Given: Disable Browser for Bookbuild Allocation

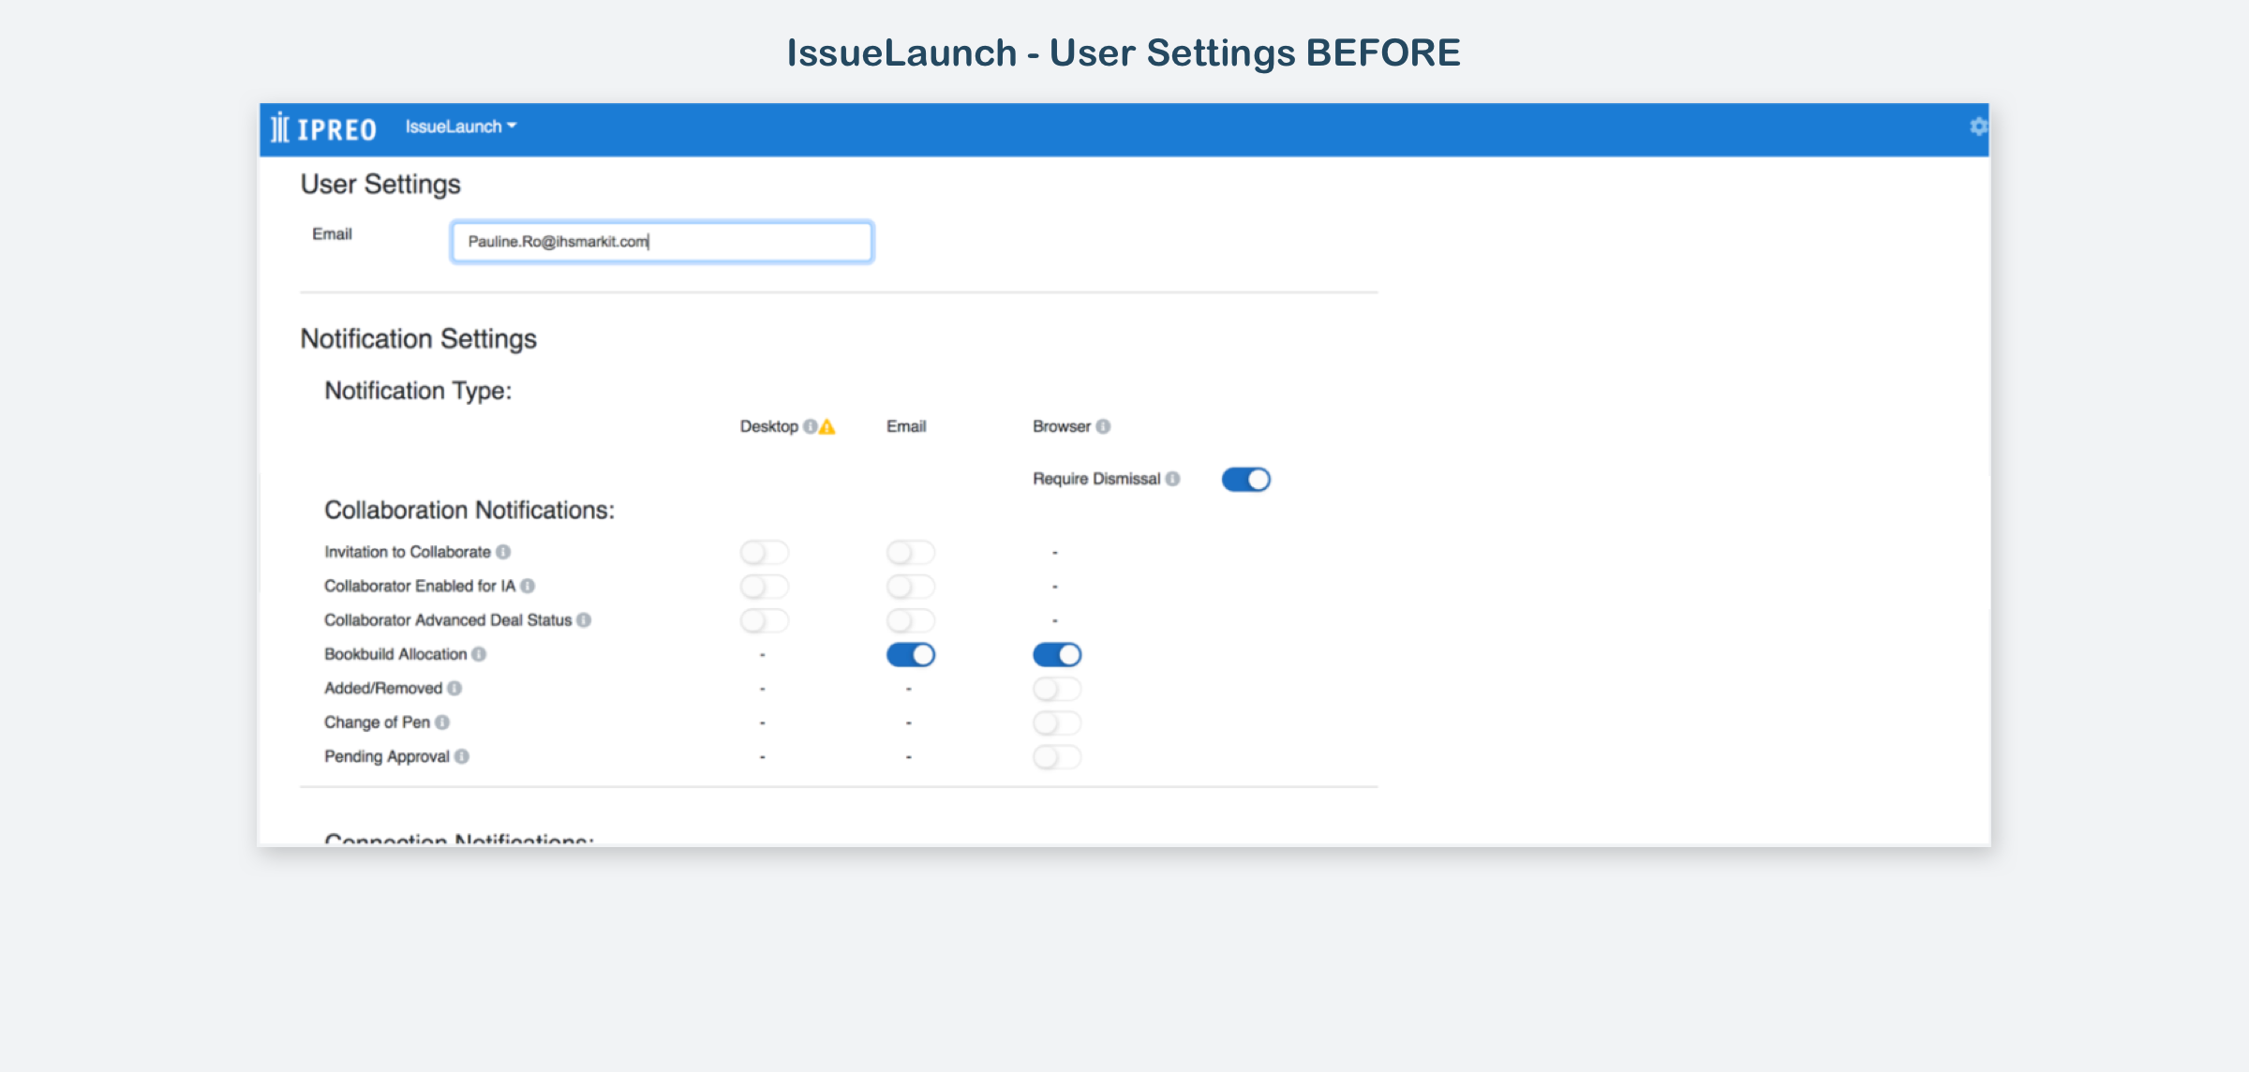Looking at the screenshot, I should click(1057, 655).
